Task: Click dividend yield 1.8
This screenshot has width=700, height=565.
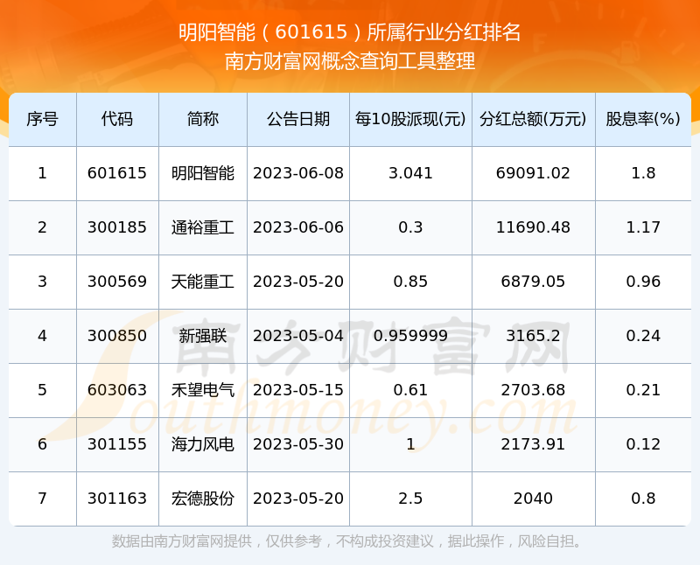Action: (643, 173)
